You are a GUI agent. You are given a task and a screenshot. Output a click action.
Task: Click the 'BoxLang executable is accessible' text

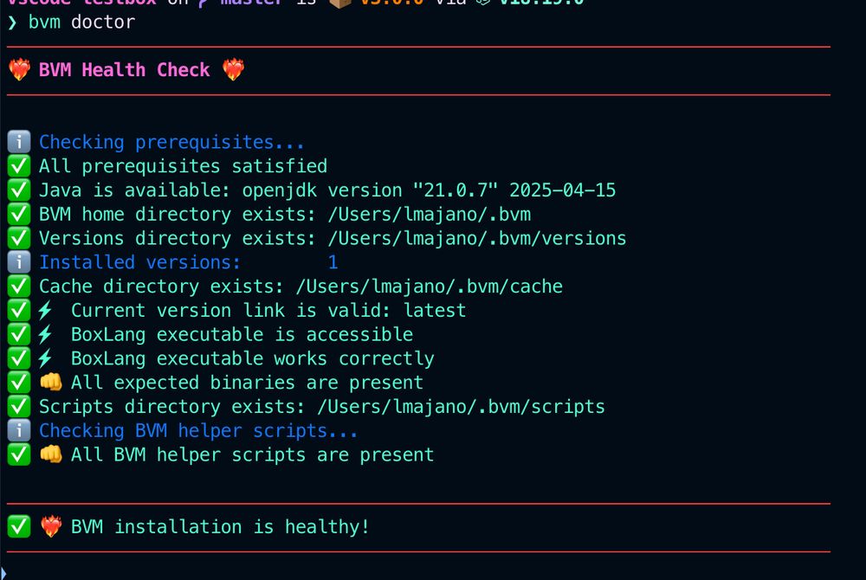pyautogui.click(x=242, y=334)
